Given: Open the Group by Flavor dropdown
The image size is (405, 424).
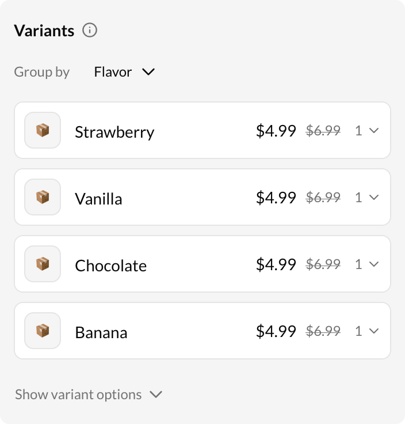Looking at the screenshot, I should click(x=124, y=72).
